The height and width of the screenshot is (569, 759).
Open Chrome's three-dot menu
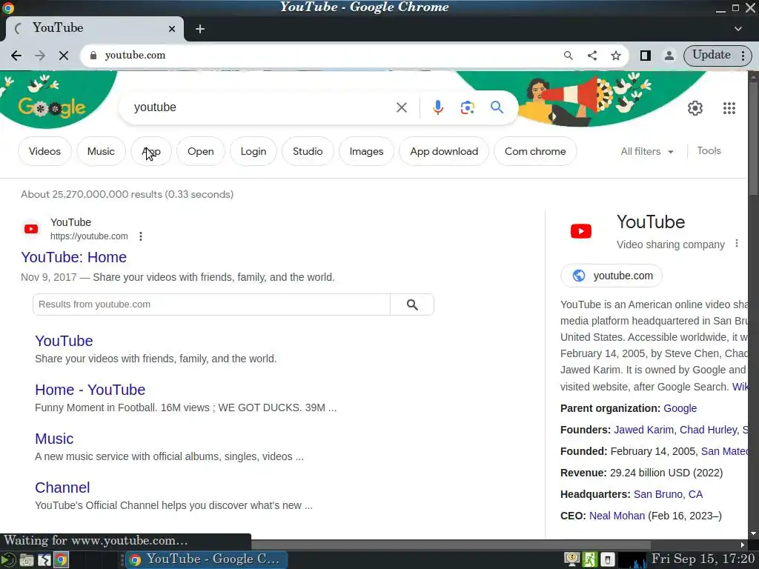[x=743, y=56]
